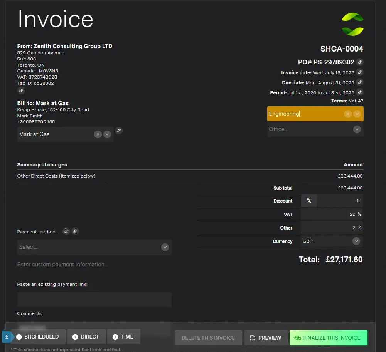Click the Tax ID: 6628002 line
This screenshot has width=386, height=352.
[35, 83]
